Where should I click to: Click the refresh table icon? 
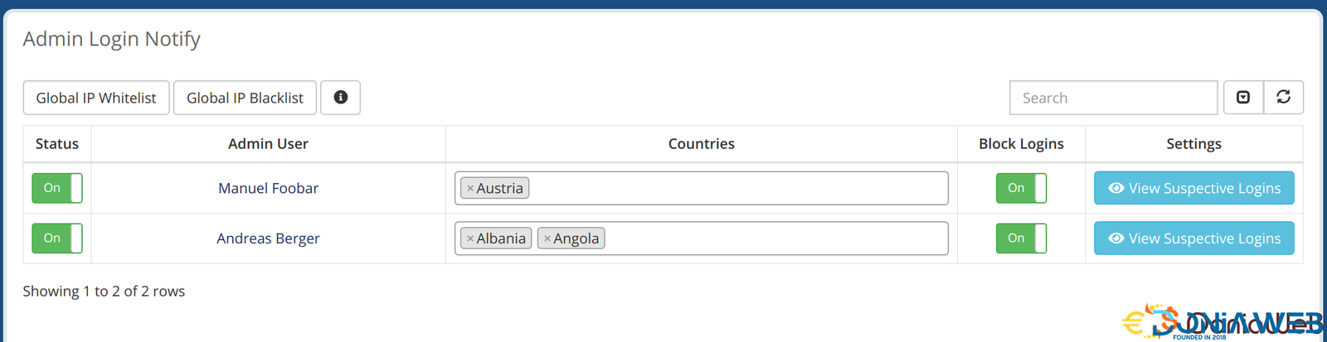tap(1283, 98)
